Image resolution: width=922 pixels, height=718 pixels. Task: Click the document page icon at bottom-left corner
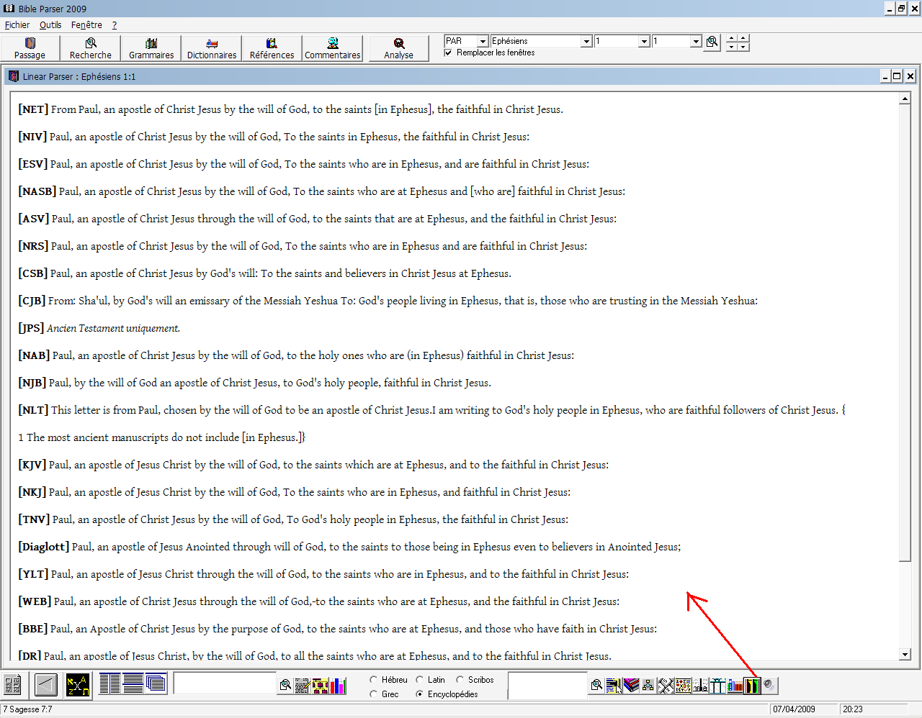(13, 684)
